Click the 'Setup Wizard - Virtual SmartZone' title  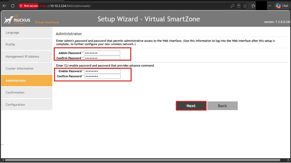coord(149,19)
